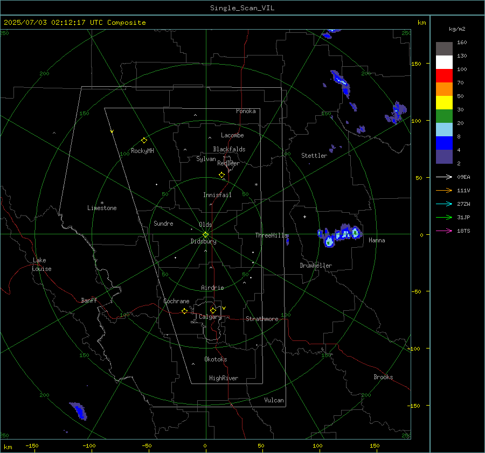Click the Olds label
Viewport: 485px width, 453px height.
tap(205, 225)
